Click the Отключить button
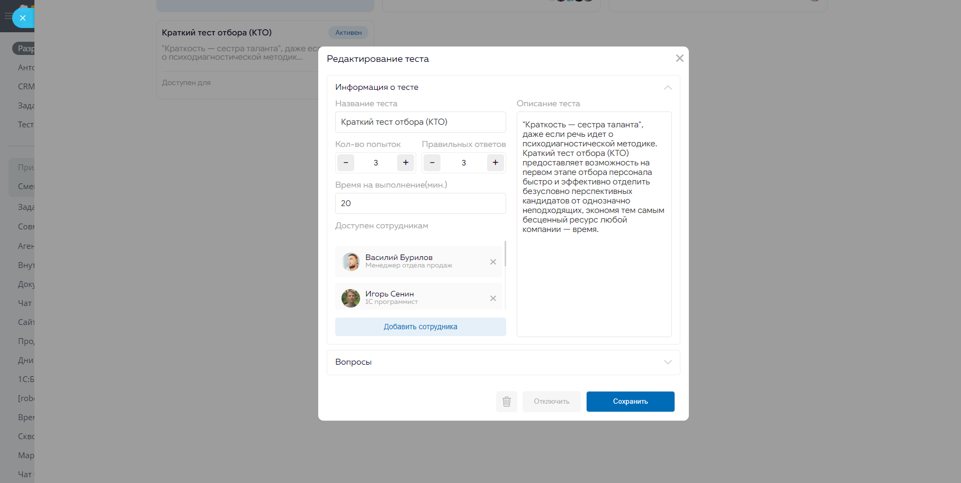The width and height of the screenshot is (961, 483). click(x=551, y=402)
